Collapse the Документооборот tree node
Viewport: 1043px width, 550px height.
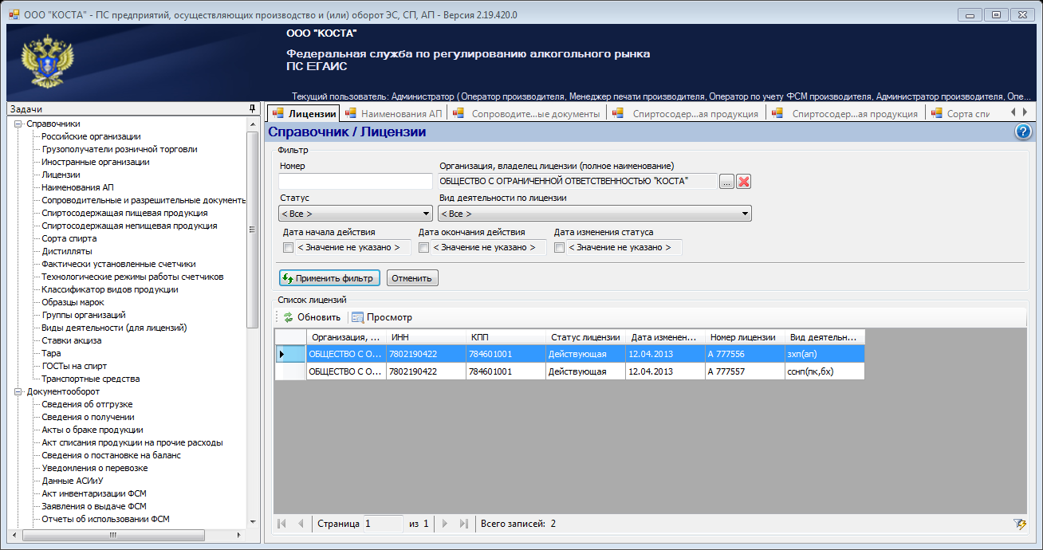18,391
